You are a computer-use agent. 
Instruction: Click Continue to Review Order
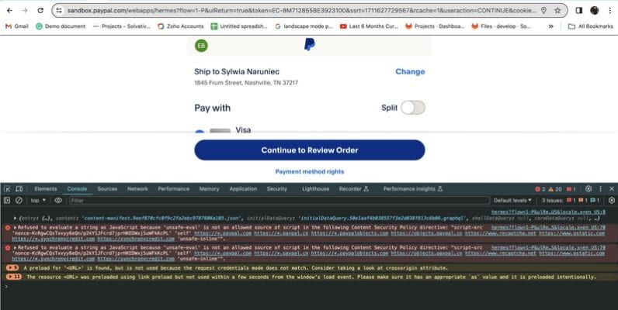pyautogui.click(x=310, y=150)
